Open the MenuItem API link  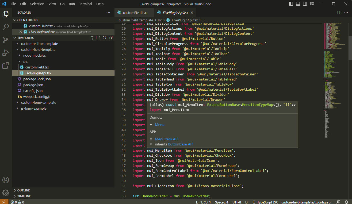167,139
